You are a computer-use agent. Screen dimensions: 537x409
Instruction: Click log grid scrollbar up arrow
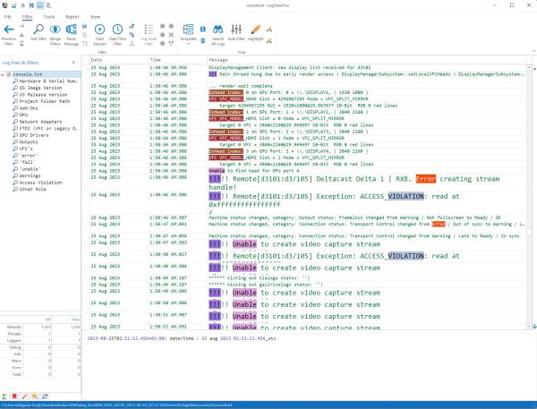pyautogui.click(x=529, y=68)
